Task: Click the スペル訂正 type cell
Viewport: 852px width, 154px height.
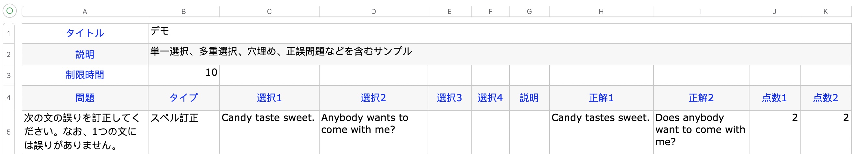Action: tap(183, 132)
